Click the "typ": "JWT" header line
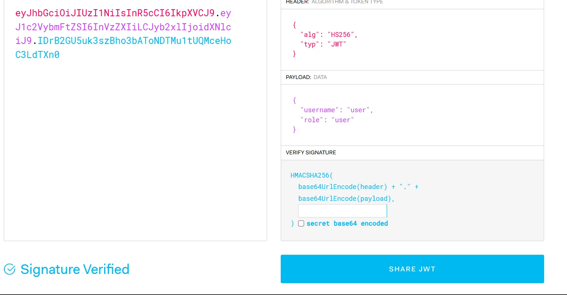The image size is (567, 295). point(323,44)
